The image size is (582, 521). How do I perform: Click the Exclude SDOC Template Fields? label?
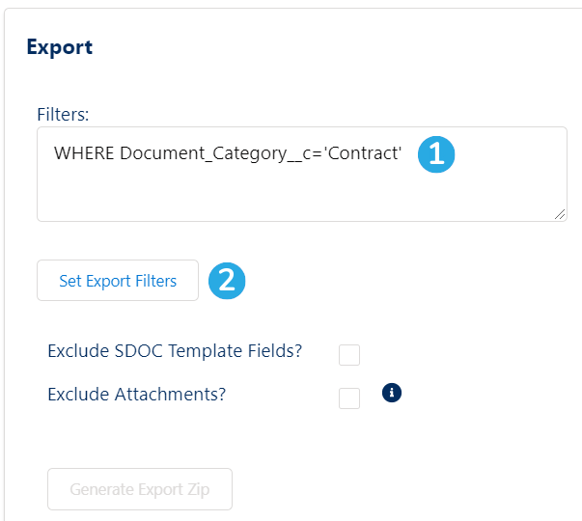pos(175,350)
